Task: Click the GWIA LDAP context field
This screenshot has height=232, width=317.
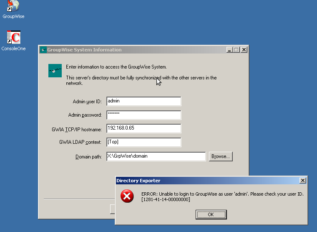Action: 144,142
